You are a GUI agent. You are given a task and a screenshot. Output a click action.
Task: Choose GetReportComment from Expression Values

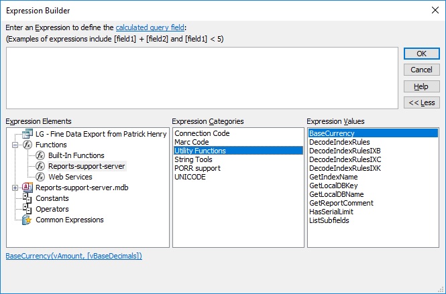341,203
